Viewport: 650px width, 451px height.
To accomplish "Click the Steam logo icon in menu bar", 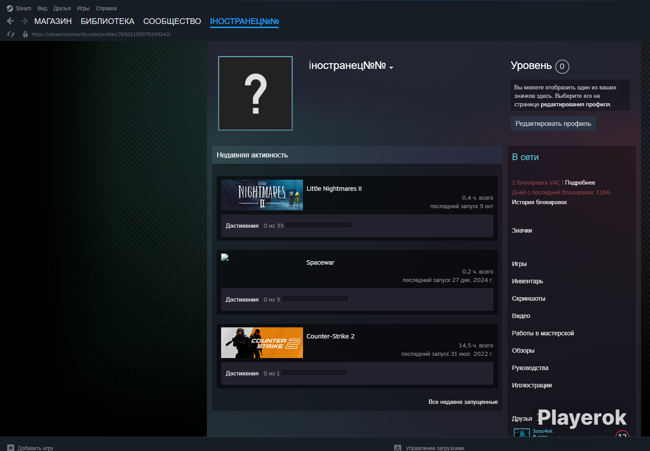I will (x=10, y=9).
